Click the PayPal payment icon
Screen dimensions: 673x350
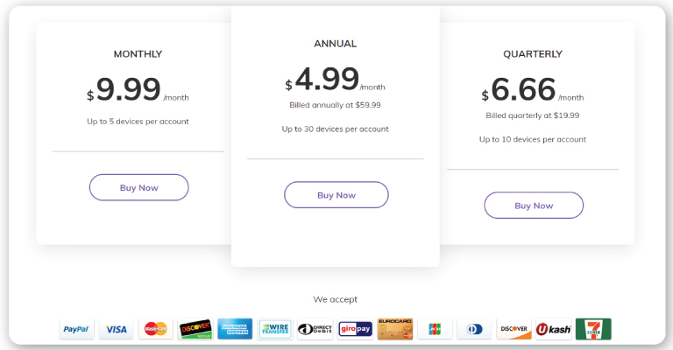pyautogui.click(x=76, y=329)
